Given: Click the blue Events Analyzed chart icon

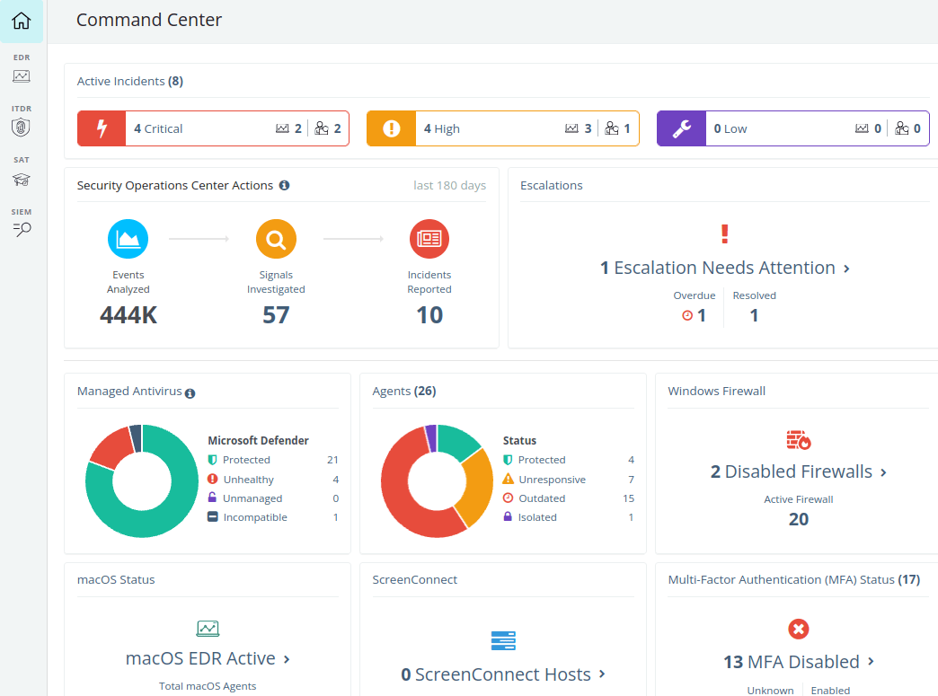Looking at the screenshot, I should (128, 239).
